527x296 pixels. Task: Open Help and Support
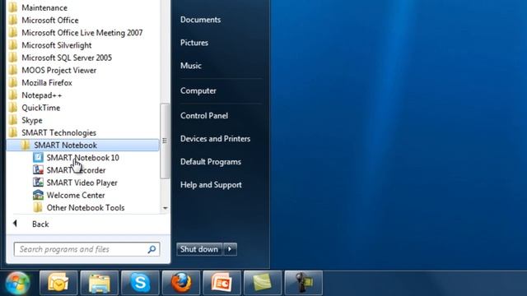(x=211, y=184)
